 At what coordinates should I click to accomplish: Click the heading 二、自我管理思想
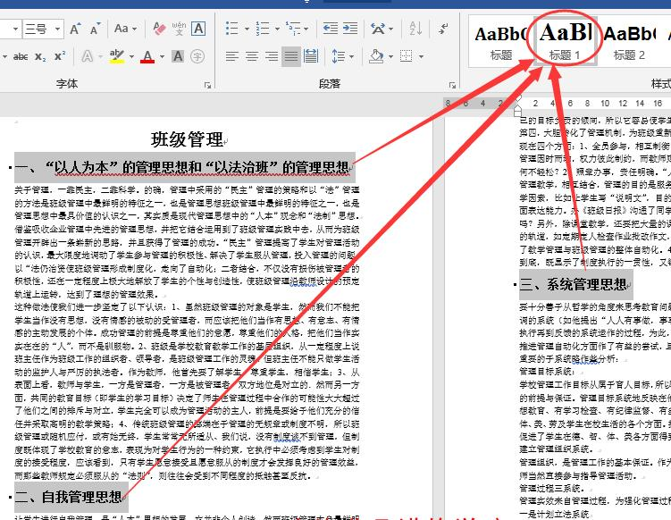[x=69, y=497]
